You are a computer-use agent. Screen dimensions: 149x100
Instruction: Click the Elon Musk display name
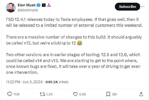click(27, 5)
